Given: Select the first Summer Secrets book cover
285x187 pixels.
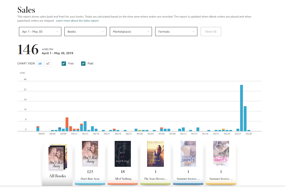Looking at the screenshot, I should click(x=188, y=154).
